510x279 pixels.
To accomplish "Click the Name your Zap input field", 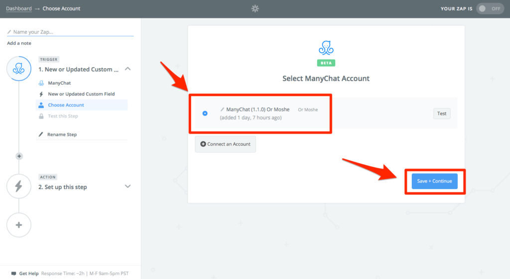I will (70, 32).
